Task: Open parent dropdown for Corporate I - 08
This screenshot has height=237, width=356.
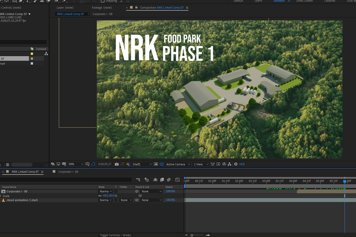Action: click(151, 191)
